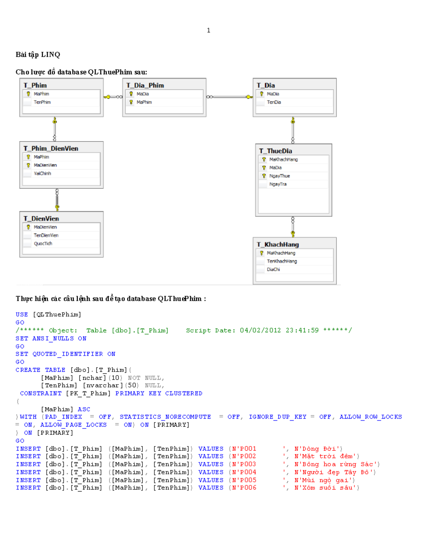Select the key icon for NgayThue in T_ThueDia

tap(264, 176)
